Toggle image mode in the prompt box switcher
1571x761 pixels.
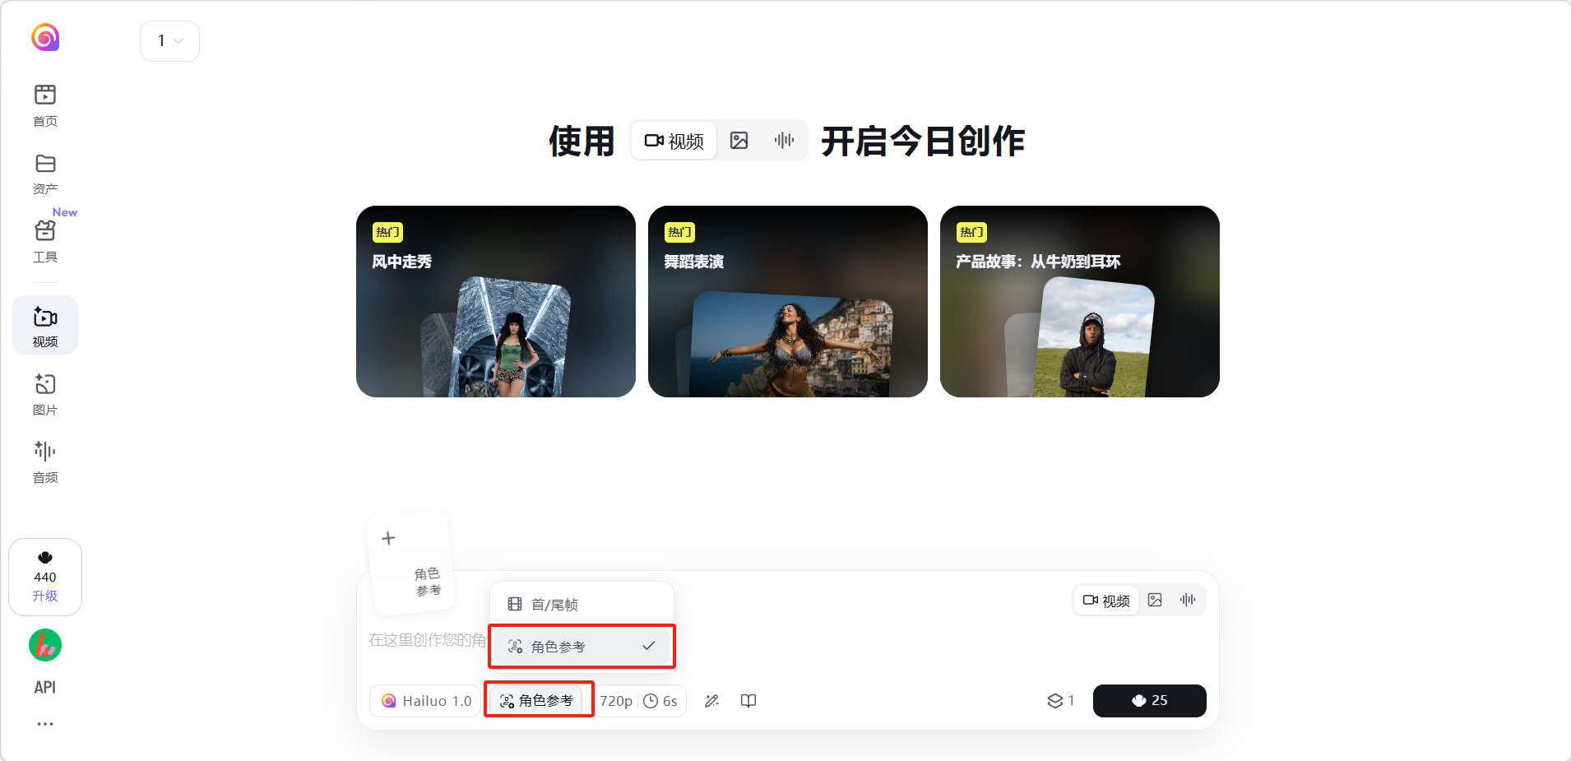tap(1155, 601)
